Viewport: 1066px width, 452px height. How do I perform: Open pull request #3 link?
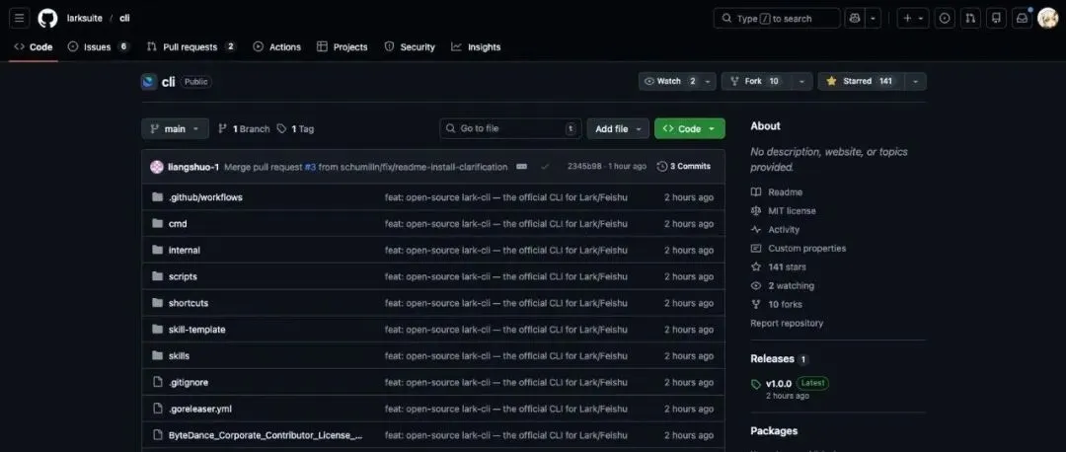(x=310, y=167)
